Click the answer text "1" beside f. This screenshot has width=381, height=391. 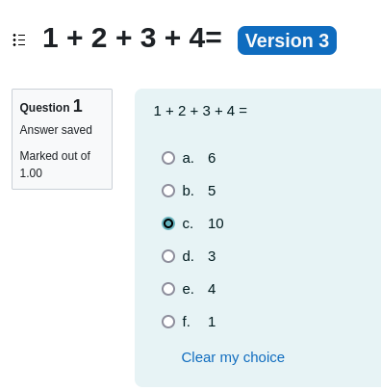coord(212,322)
